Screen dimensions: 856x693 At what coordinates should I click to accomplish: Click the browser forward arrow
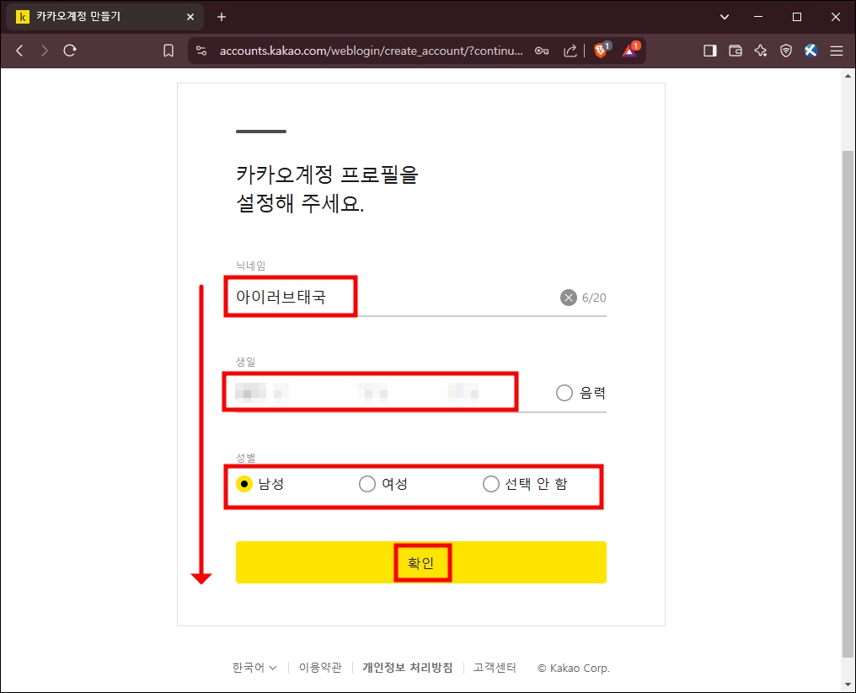click(44, 51)
